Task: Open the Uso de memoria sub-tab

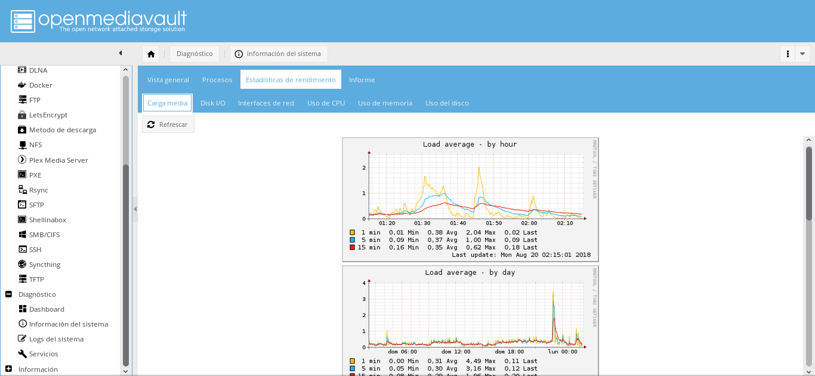Action: 385,102
